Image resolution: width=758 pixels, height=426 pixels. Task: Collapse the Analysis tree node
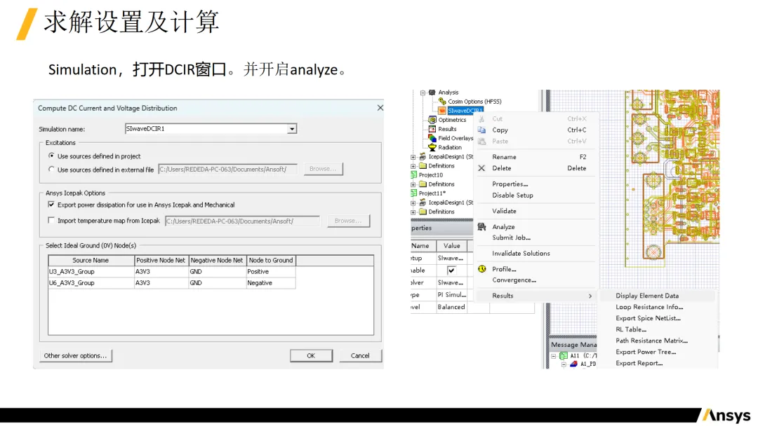[423, 92]
